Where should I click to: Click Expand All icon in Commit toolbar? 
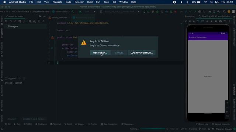39,21
